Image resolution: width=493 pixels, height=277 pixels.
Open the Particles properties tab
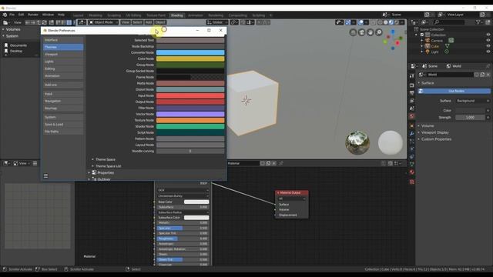pos(412,142)
